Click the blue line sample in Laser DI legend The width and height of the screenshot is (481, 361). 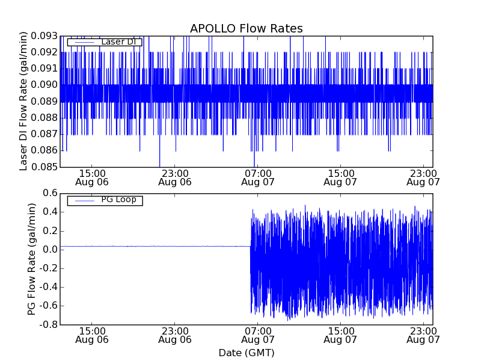[x=84, y=42]
